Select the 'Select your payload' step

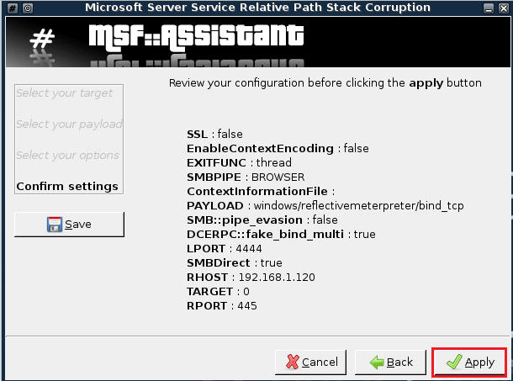(69, 124)
